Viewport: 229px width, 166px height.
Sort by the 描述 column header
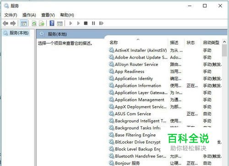point(174,43)
